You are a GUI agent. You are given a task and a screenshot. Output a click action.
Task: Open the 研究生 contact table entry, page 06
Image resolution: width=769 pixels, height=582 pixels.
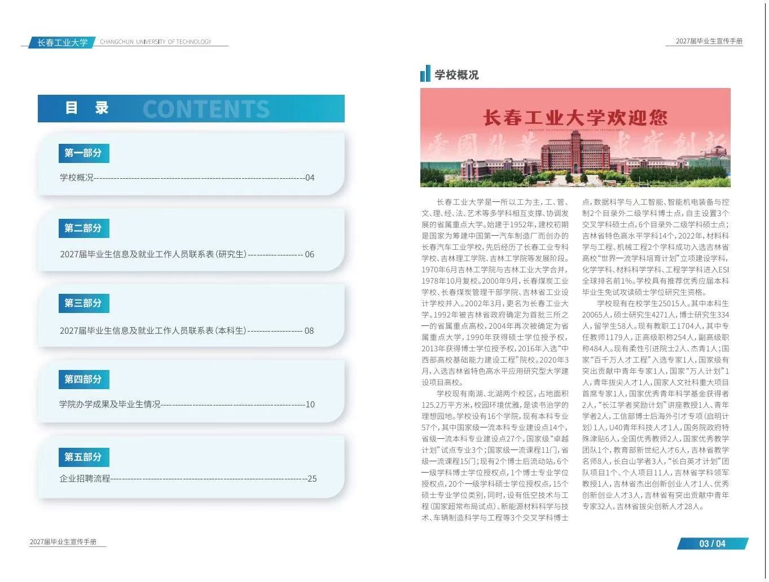coord(187,254)
